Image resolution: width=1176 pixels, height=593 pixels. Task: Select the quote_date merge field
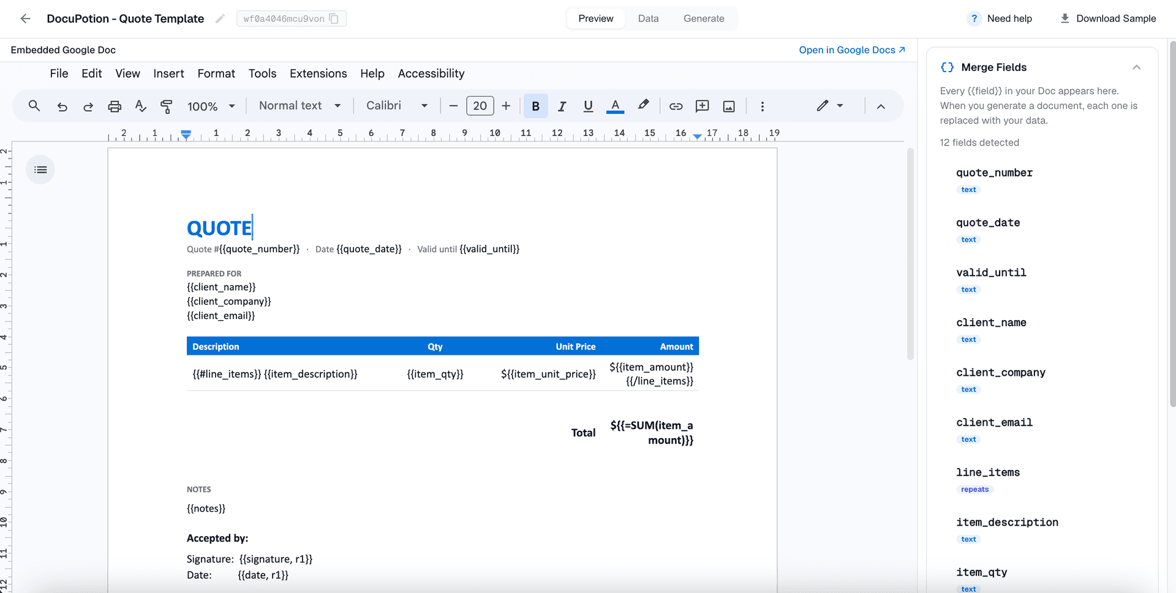pyautogui.click(x=988, y=223)
